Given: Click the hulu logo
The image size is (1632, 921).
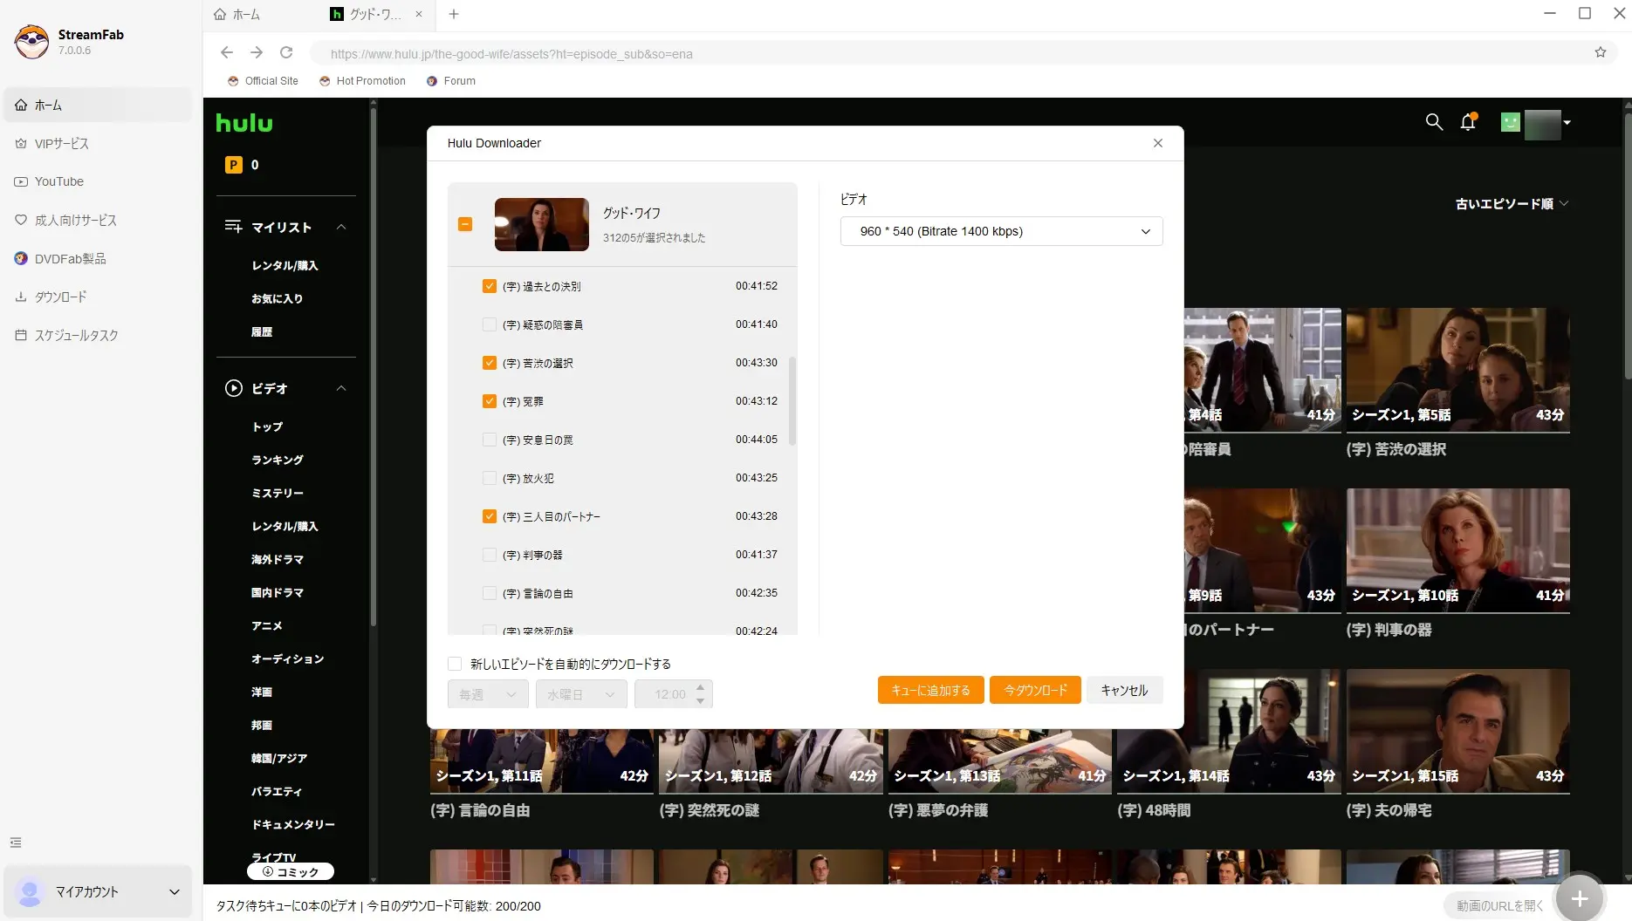Looking at the screenshot, I should (x=244, y=123).
